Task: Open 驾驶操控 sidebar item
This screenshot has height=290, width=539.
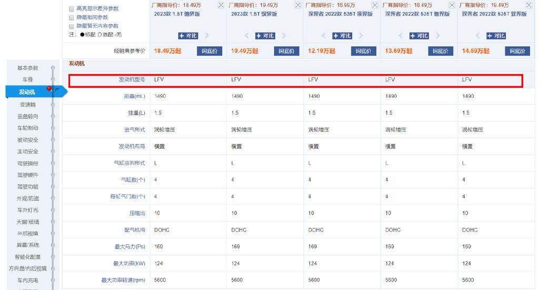Action: (x=28, y=163)
